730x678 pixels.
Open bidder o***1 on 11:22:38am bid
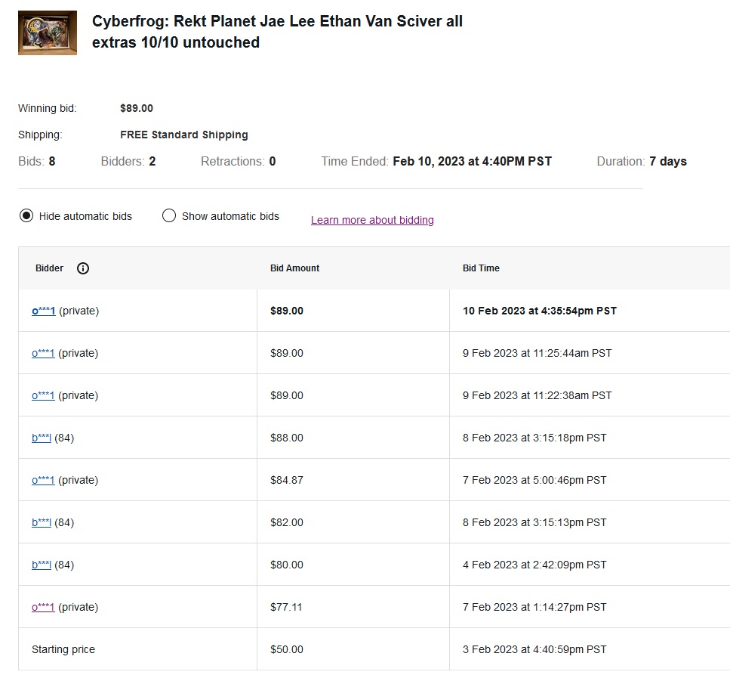[x=43, y=395]
